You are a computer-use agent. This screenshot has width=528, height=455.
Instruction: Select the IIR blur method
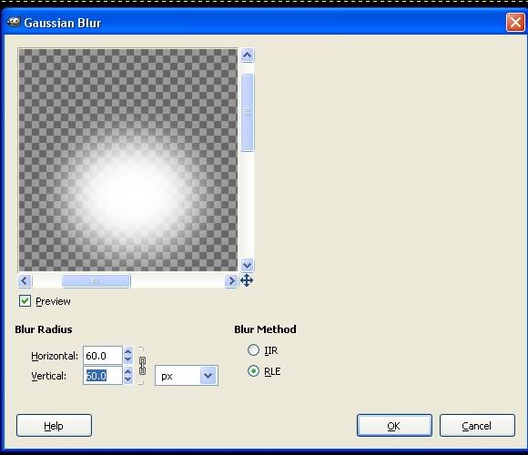click(x=253, y=350)
